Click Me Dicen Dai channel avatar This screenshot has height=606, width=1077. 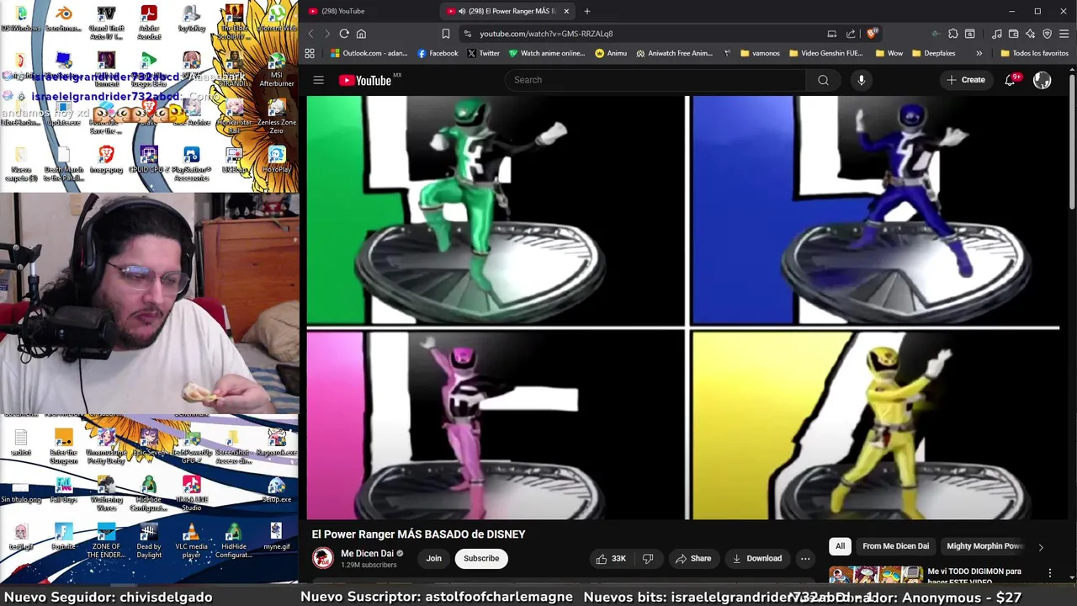click(322, 558)
